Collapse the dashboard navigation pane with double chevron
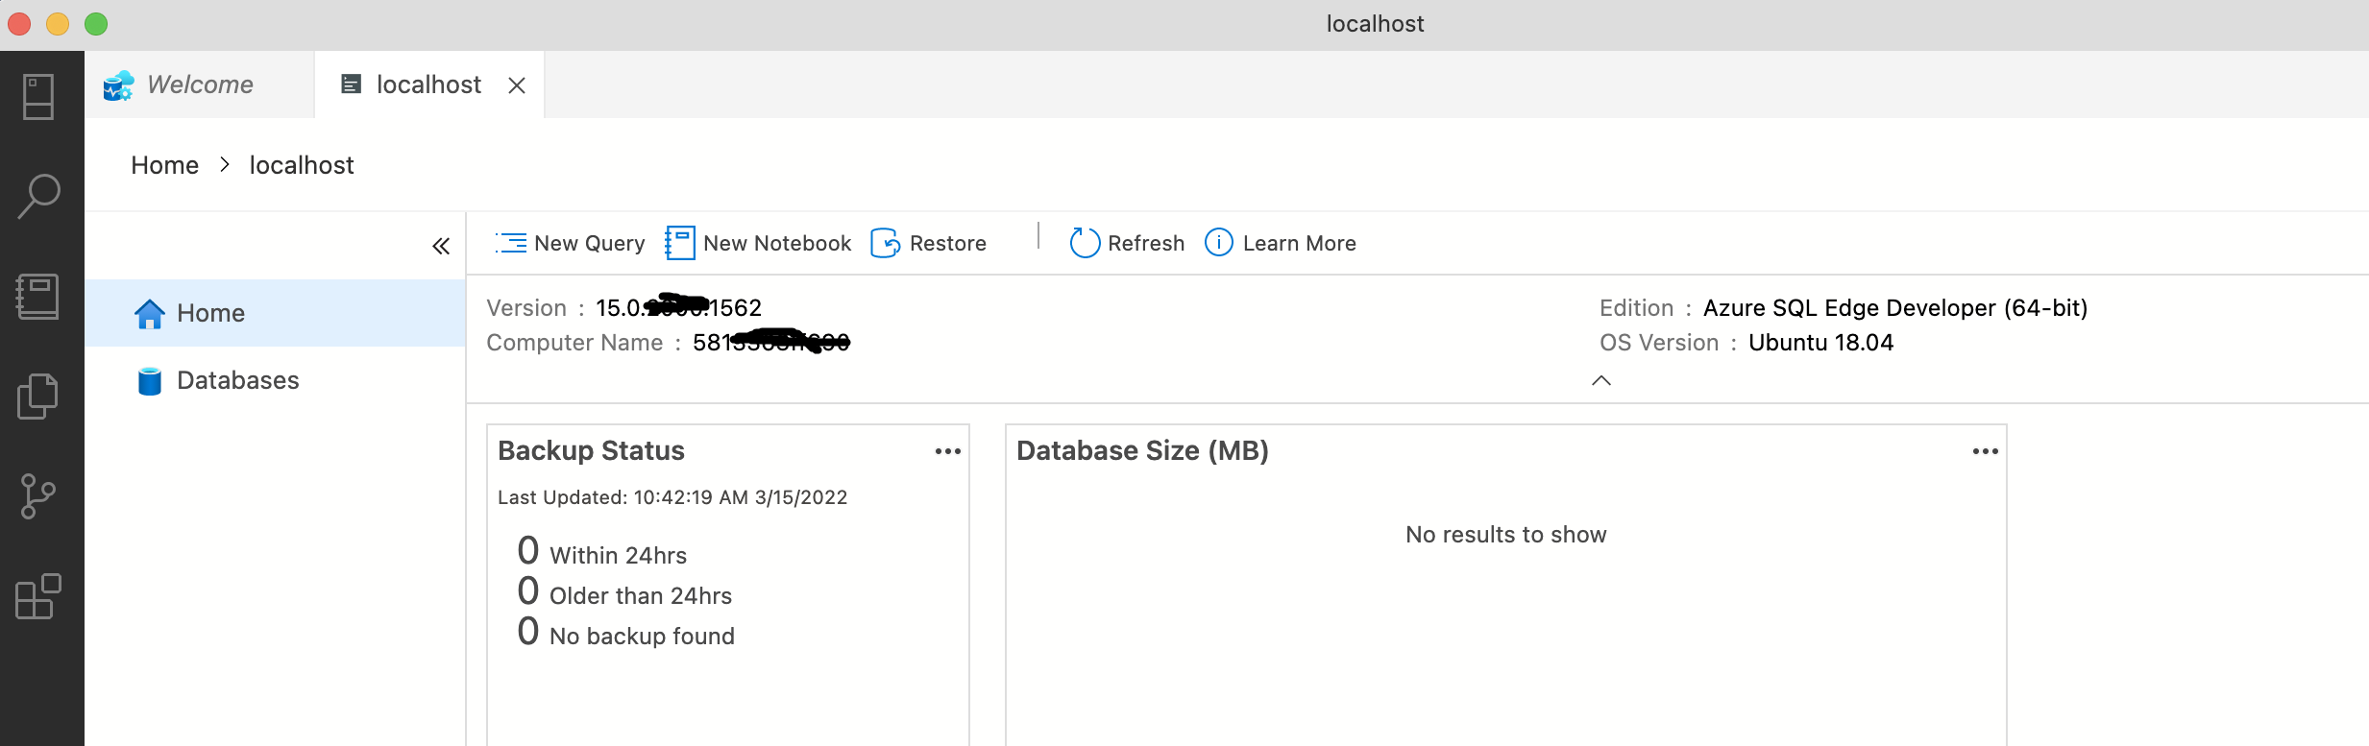This screenshot has width=2369, height=746. coord(441,247)
